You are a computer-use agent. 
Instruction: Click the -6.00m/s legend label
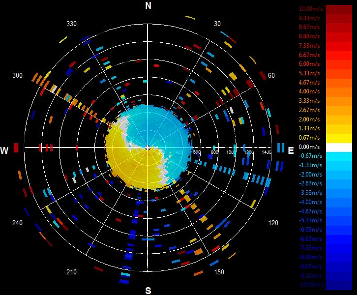point(310,230)
